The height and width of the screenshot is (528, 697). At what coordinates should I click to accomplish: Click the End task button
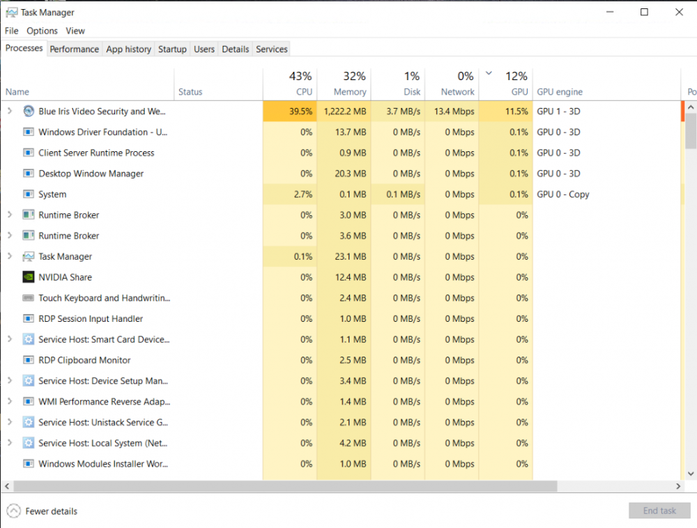coord(659,511)
